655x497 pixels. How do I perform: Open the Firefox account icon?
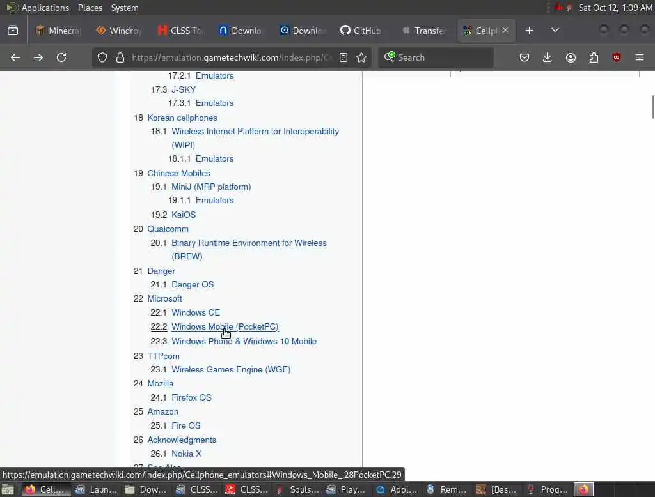(571, 57)
